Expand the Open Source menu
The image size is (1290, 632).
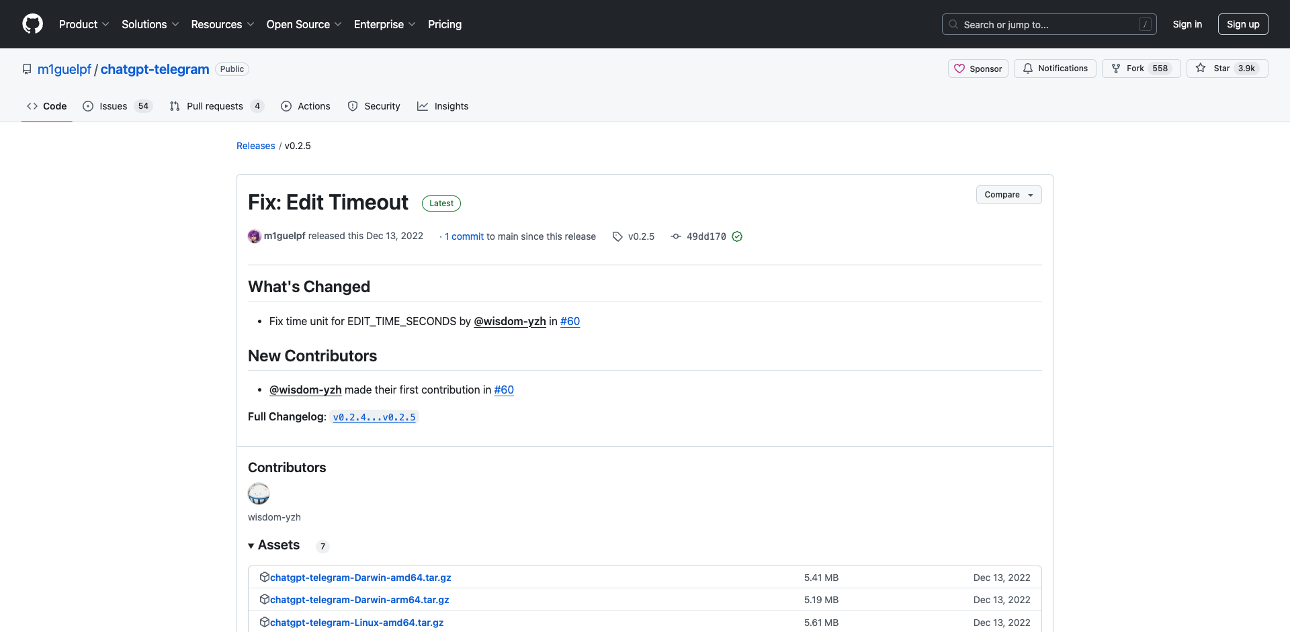(x=304, y=24)
